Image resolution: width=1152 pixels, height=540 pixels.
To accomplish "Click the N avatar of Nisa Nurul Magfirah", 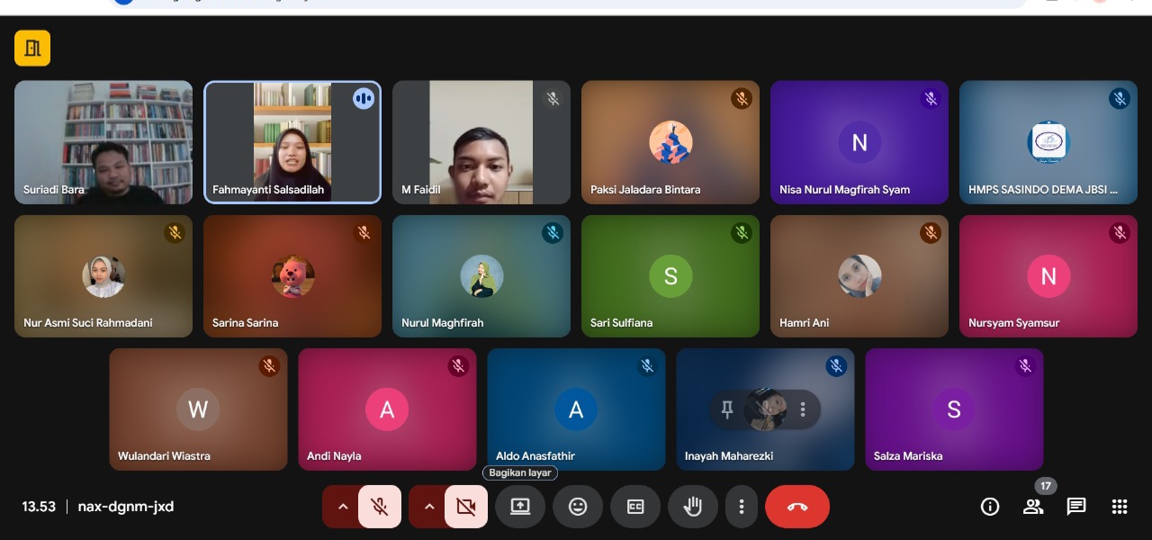I will (x=859, y=142).
